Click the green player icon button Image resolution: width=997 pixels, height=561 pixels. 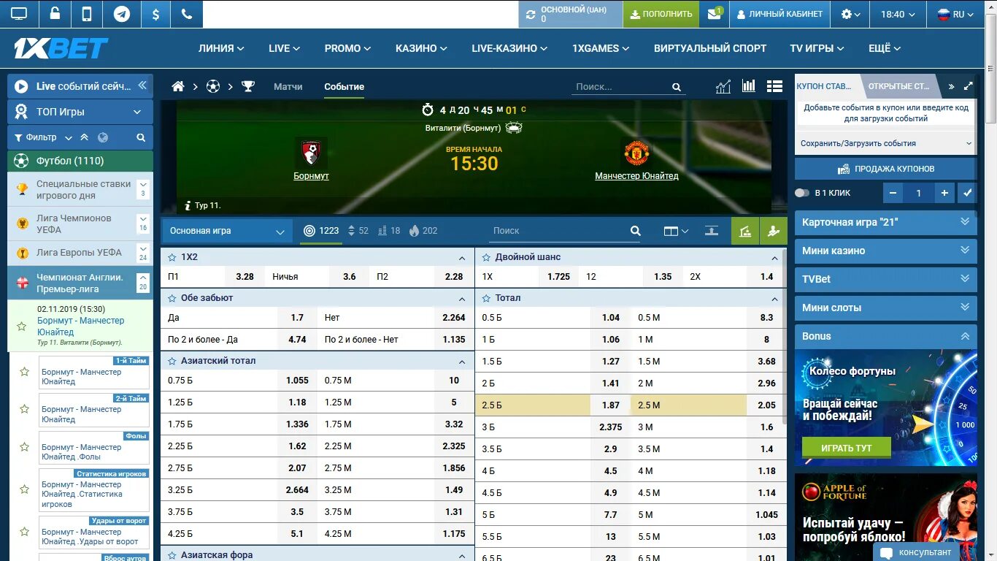[774, 231]
